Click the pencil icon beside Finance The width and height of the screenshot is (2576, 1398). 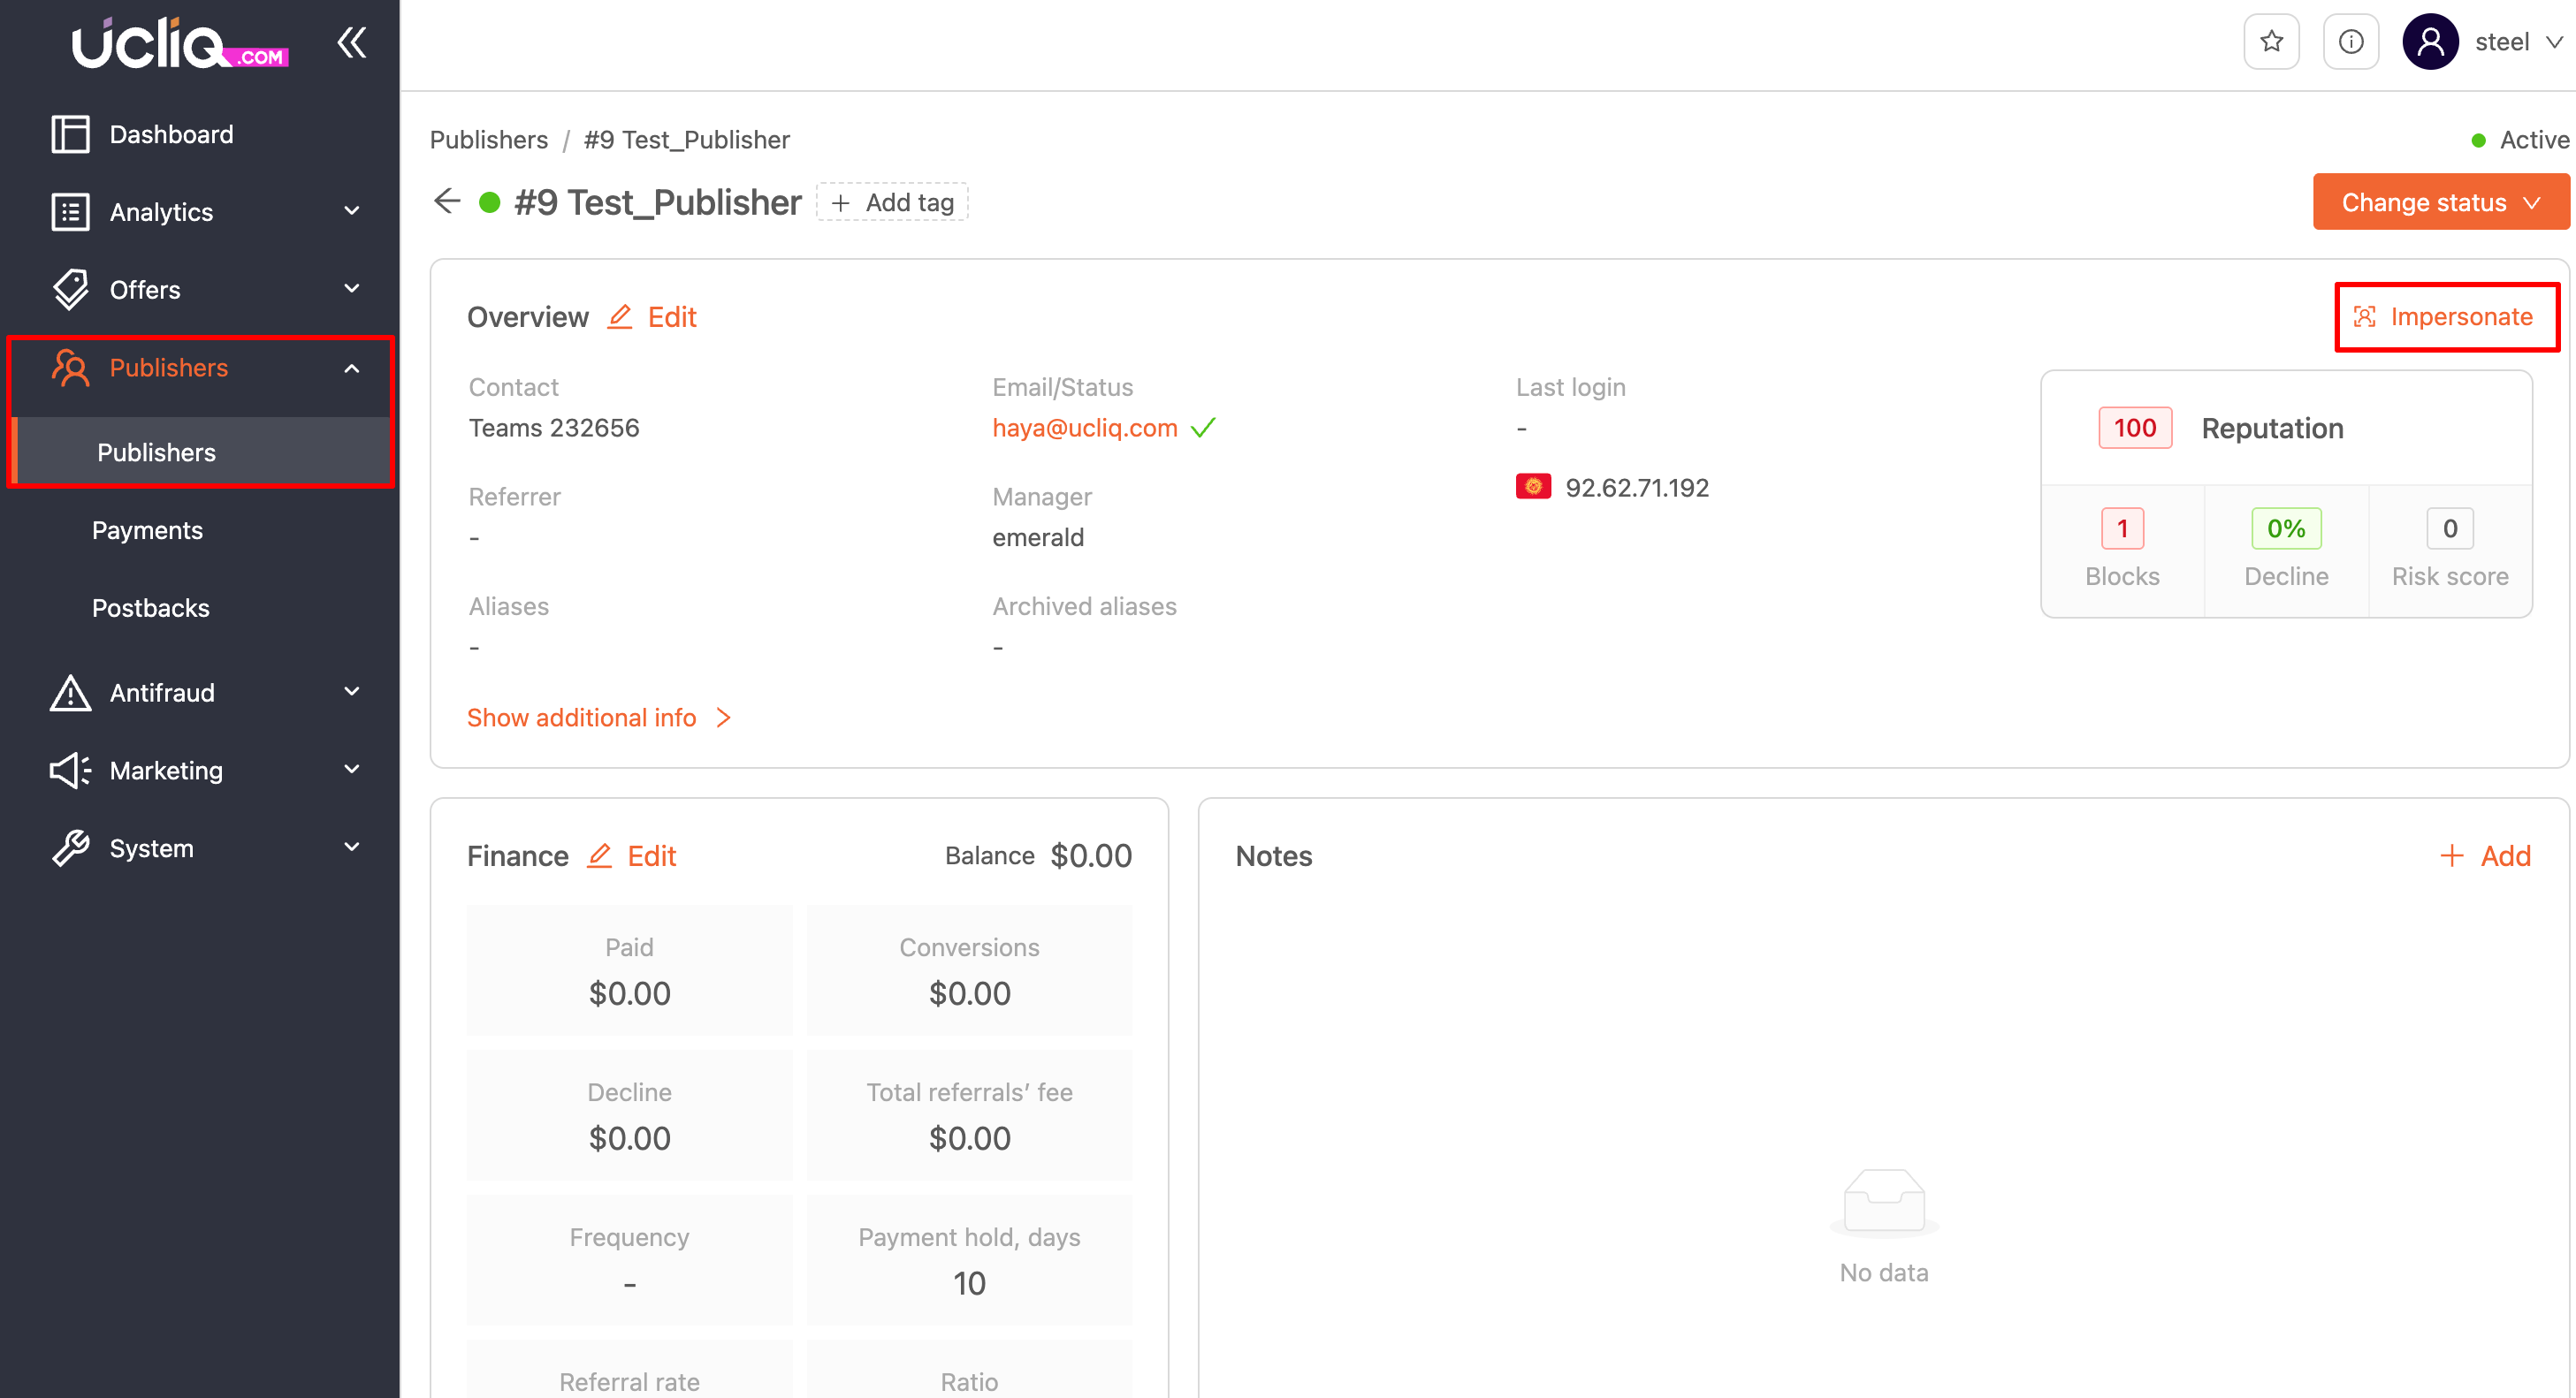[599, 855]
